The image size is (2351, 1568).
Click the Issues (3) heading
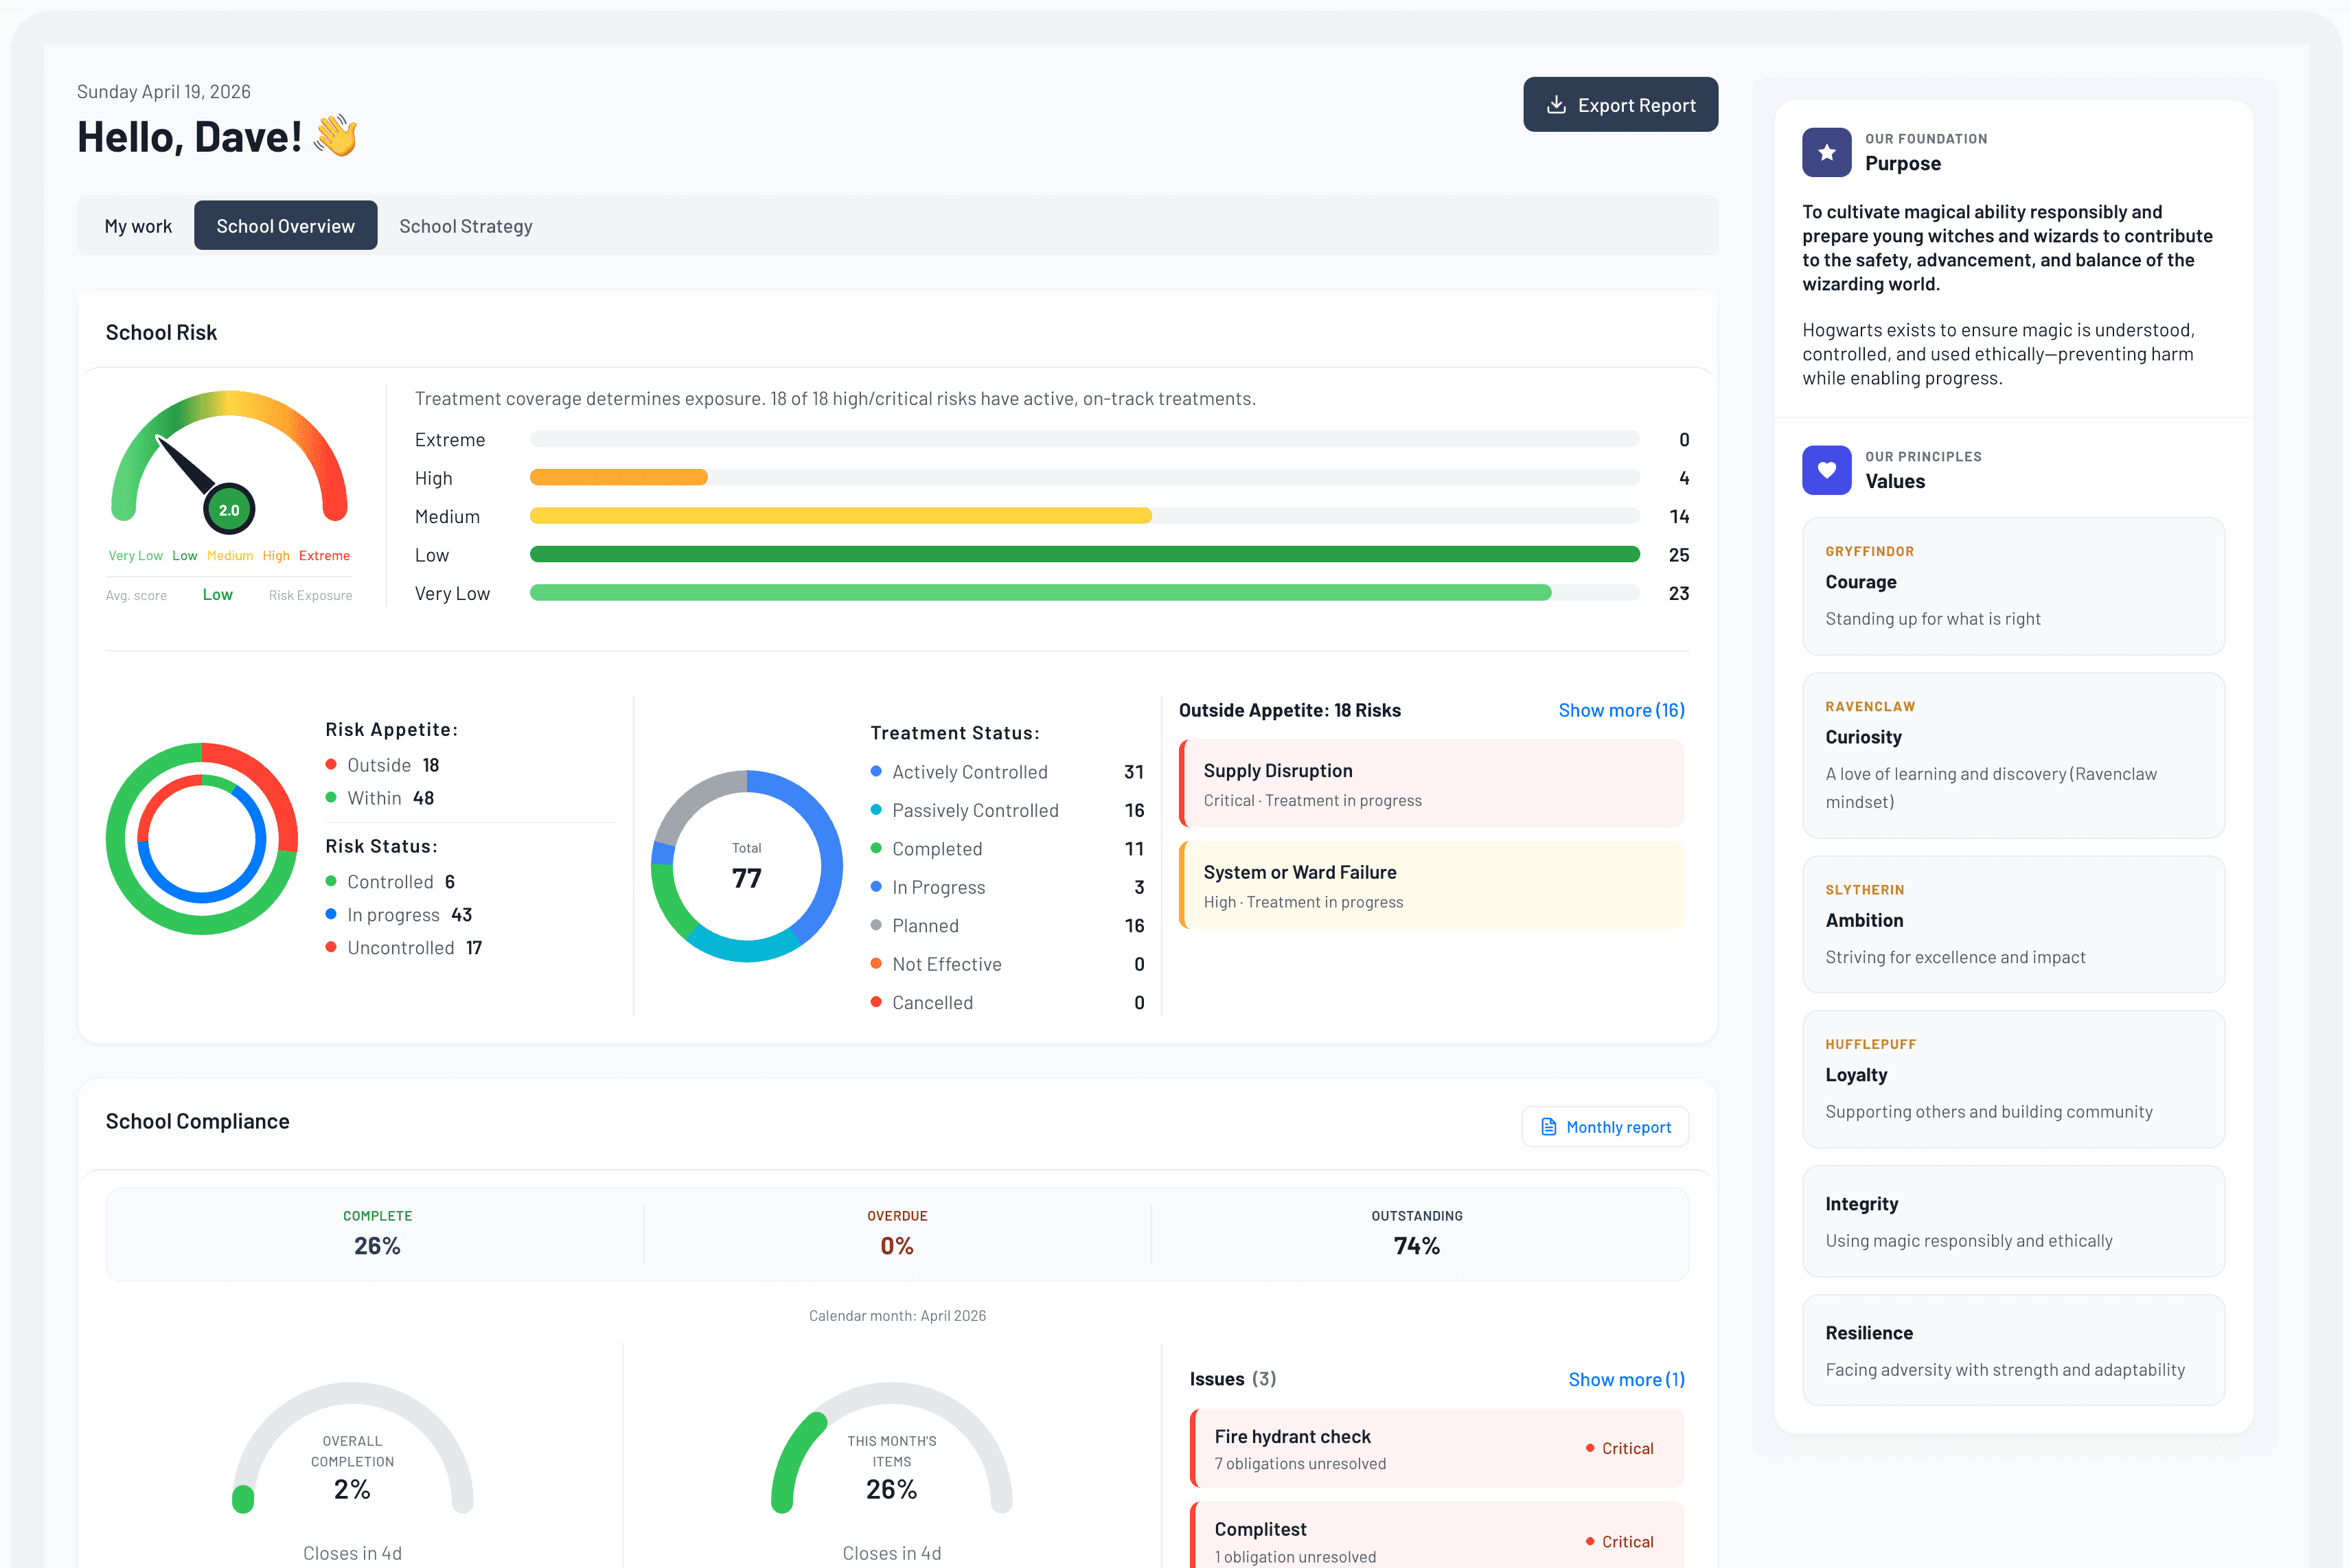click(1232, 1379)
